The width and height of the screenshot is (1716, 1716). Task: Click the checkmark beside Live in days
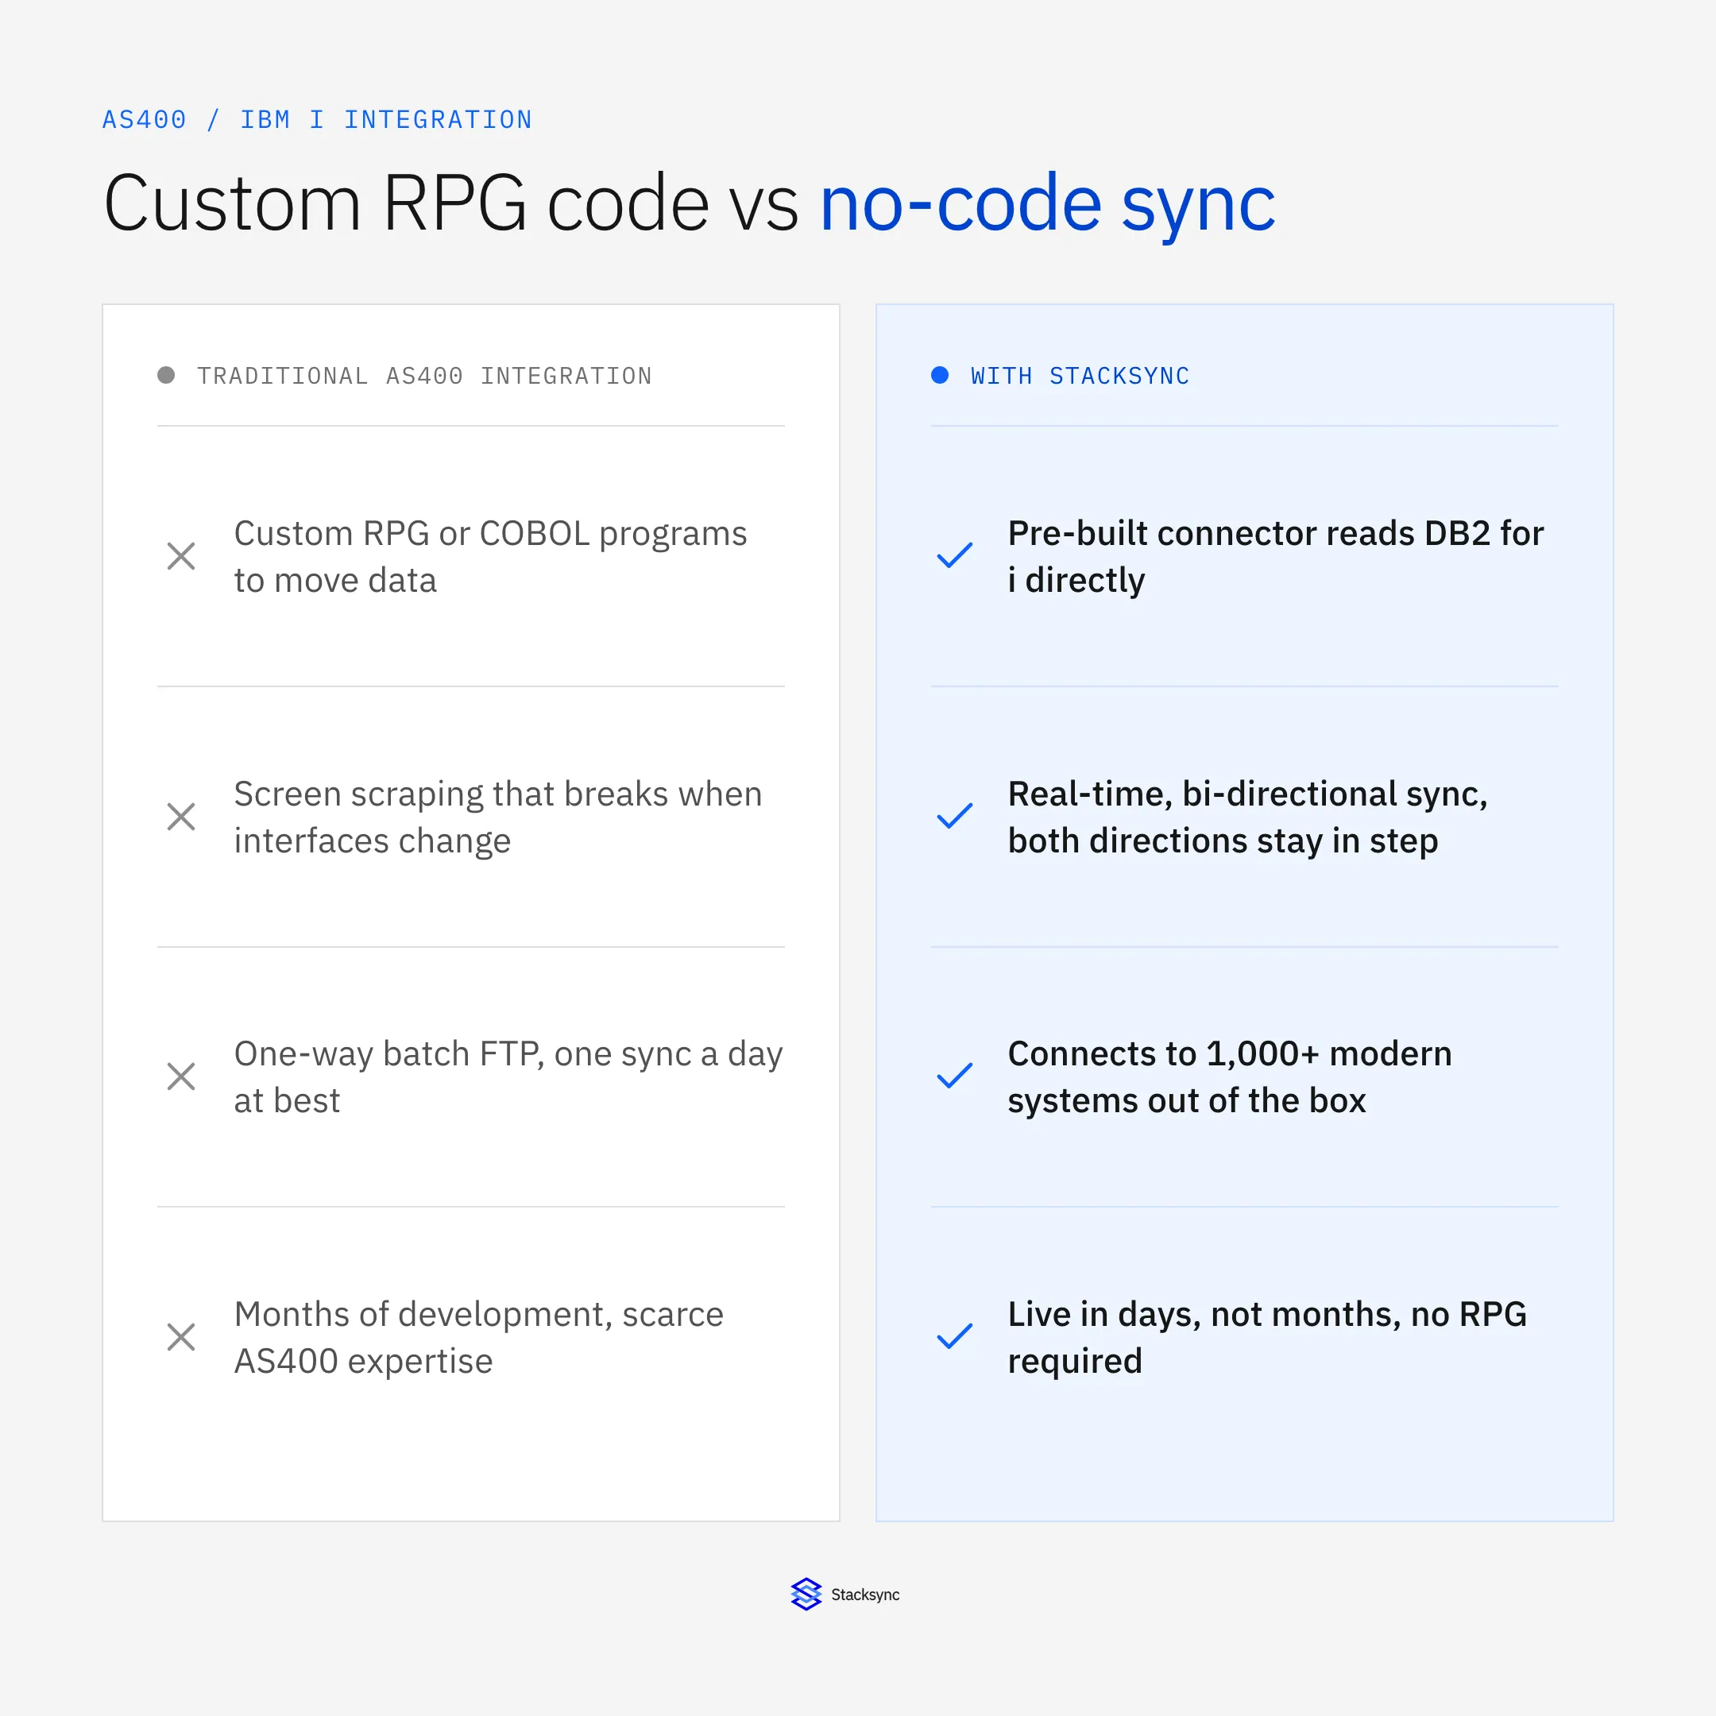coord(955,1335)
